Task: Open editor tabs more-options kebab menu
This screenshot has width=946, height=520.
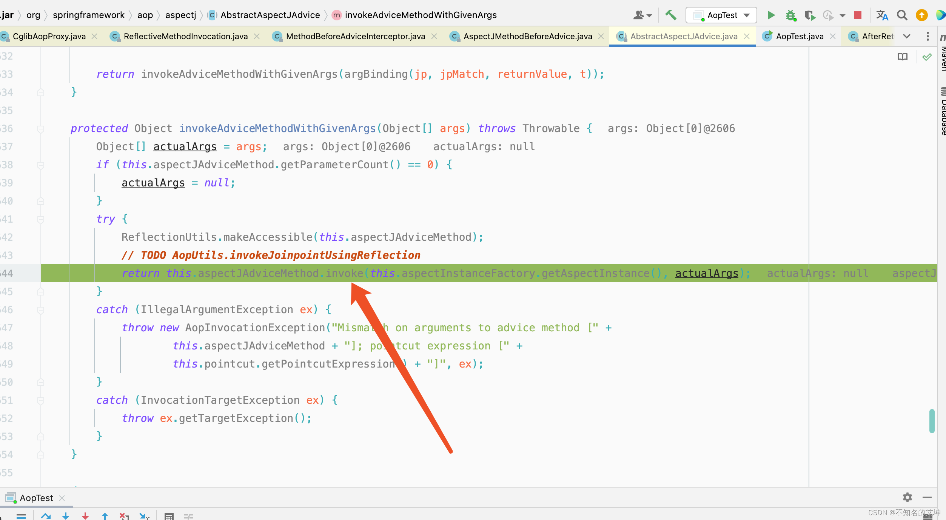Action: 928,36
